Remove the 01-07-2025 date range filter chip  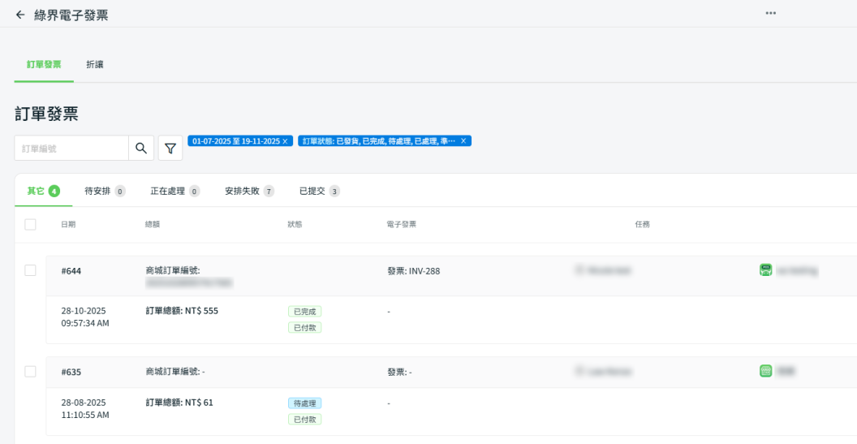[285, 141]
